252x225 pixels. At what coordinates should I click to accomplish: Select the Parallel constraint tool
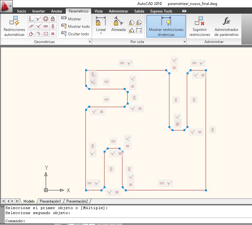(31, 26)
